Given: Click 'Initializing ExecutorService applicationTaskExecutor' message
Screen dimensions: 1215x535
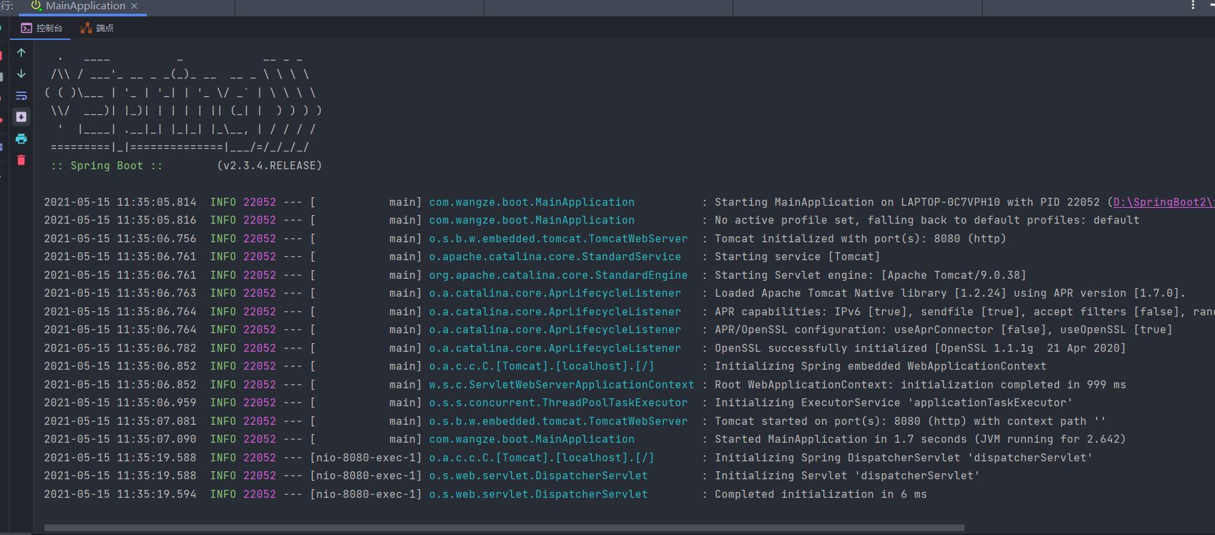Looking at the screenshot, I should point(893,402).
